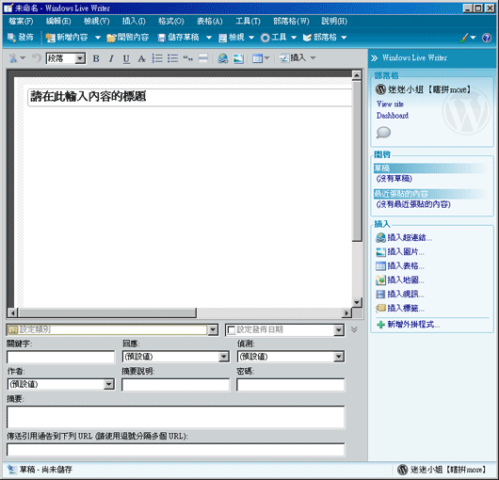
Task: Click the trackback URL input field
Action: 176,450
